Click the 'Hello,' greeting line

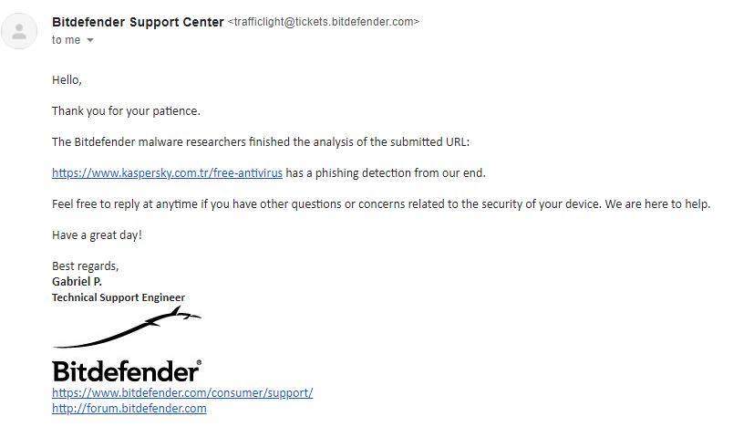(67, 80)
